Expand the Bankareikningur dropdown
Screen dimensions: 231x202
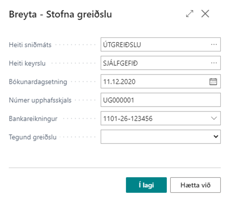pyautogui.click(x=214, y=118)
